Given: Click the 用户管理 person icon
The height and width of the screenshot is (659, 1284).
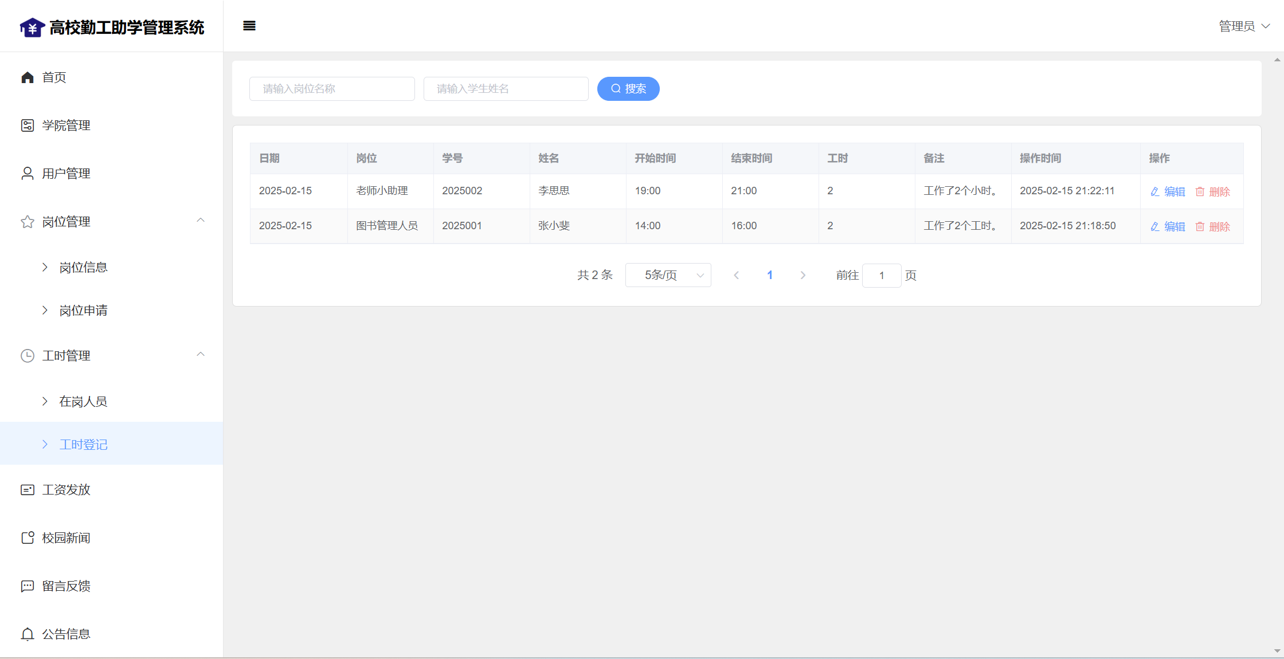Looking at the screenshot, I should [x=28, y=174].
